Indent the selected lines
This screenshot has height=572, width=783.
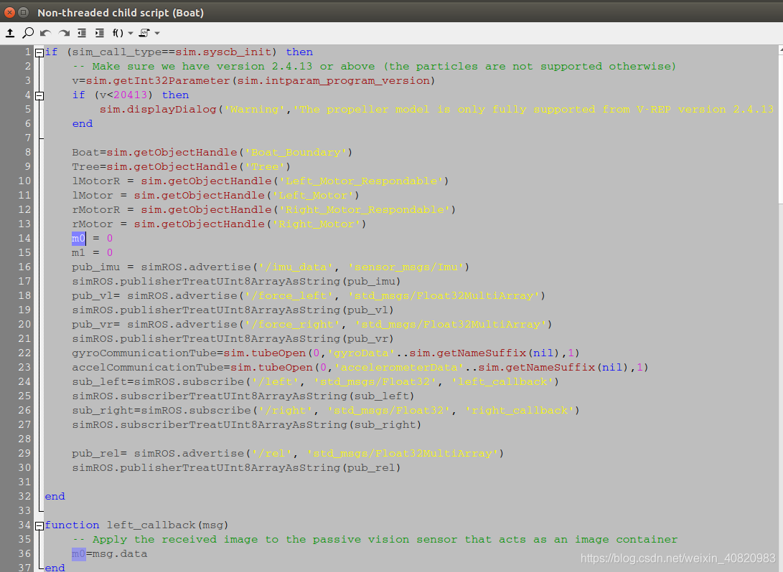tap(99, 33)
